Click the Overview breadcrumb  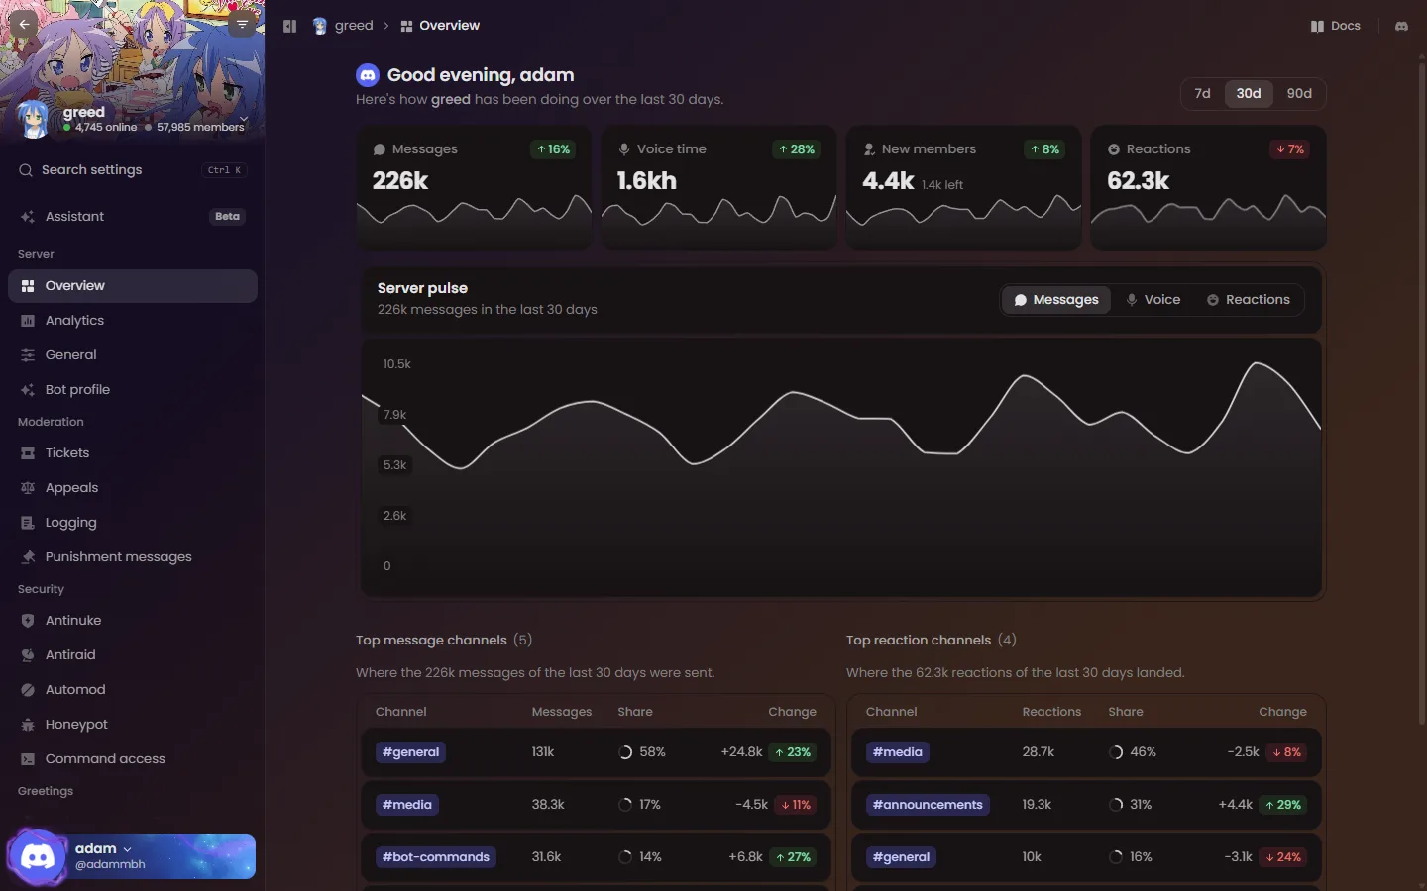click(440, 26)
